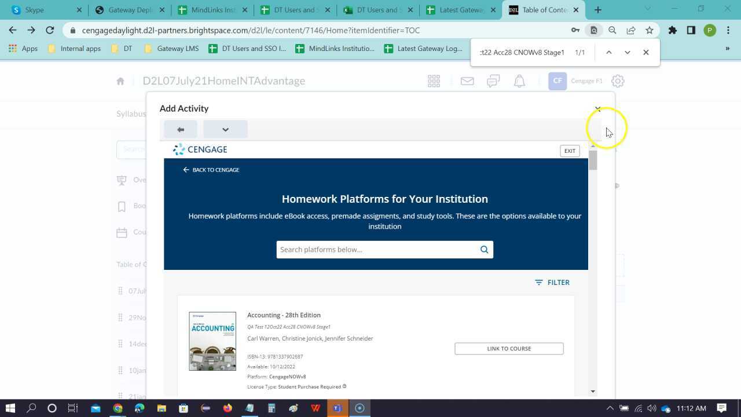Expand hidden bookmarks overflow chevron
Viewport: 741px width, 417px height.
click(x=727, y=49)
